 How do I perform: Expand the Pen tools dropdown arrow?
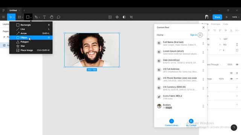(x=39, y=17)
